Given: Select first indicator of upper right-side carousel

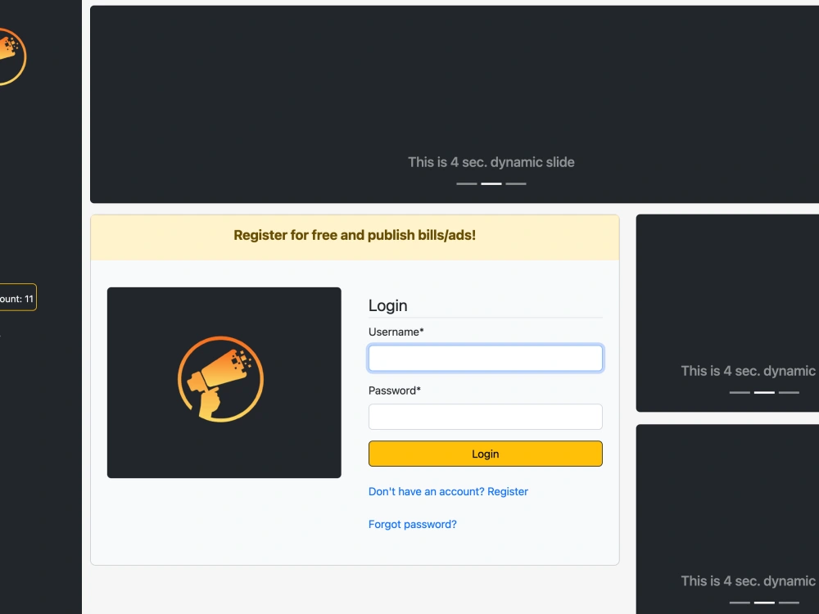Looking at the screenshot, I should (x=740, y=392).
